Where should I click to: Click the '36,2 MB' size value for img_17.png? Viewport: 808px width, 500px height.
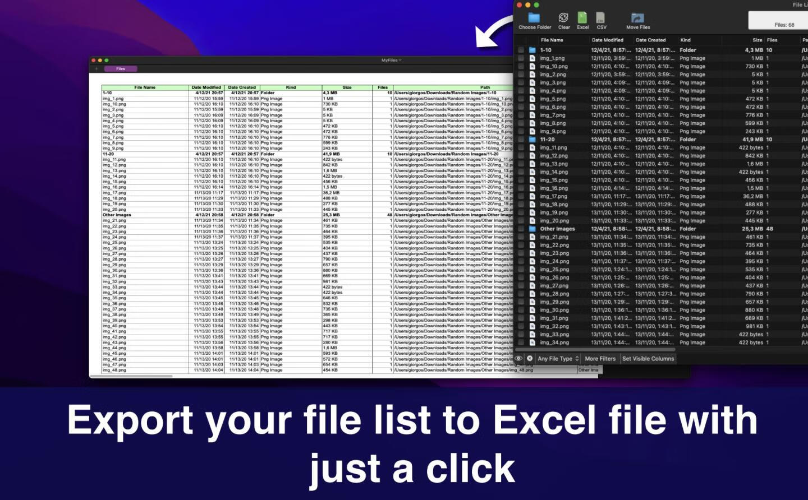[x=753, y=196]
